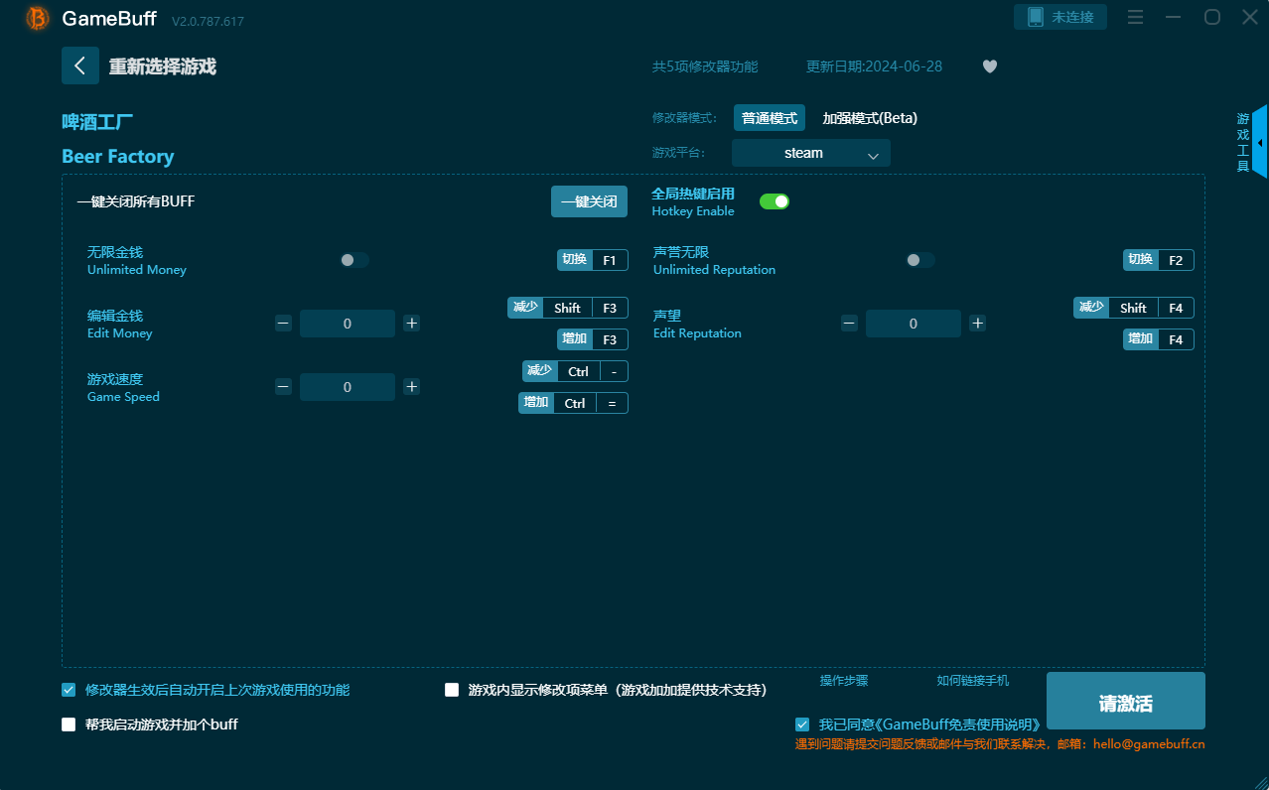
Task: Uncheck auto-enable last used functions checkbox
Action: point(69,690)
